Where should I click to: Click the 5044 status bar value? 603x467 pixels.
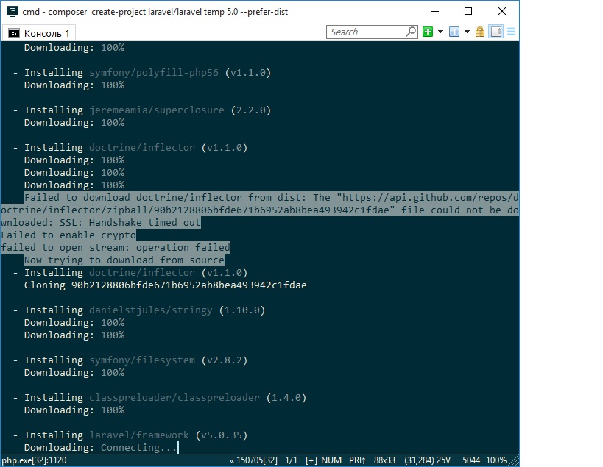[x=470, y=460]
